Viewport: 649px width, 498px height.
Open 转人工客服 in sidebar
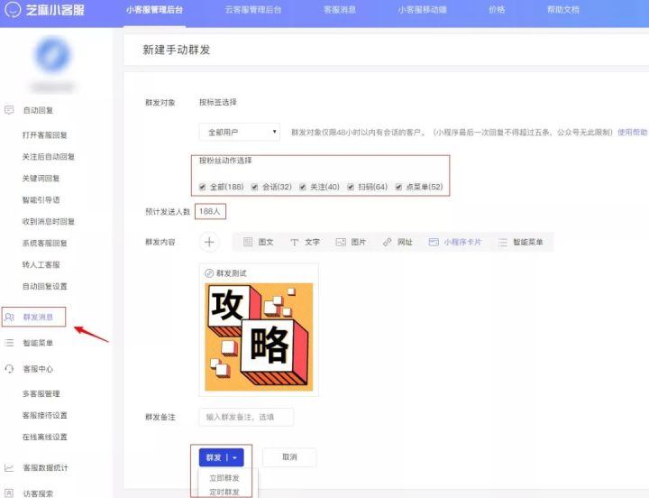pyautogui.click(x=41, y=264)
